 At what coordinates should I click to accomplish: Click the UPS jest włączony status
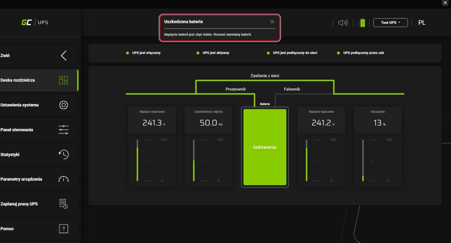(x=143, y=53)
